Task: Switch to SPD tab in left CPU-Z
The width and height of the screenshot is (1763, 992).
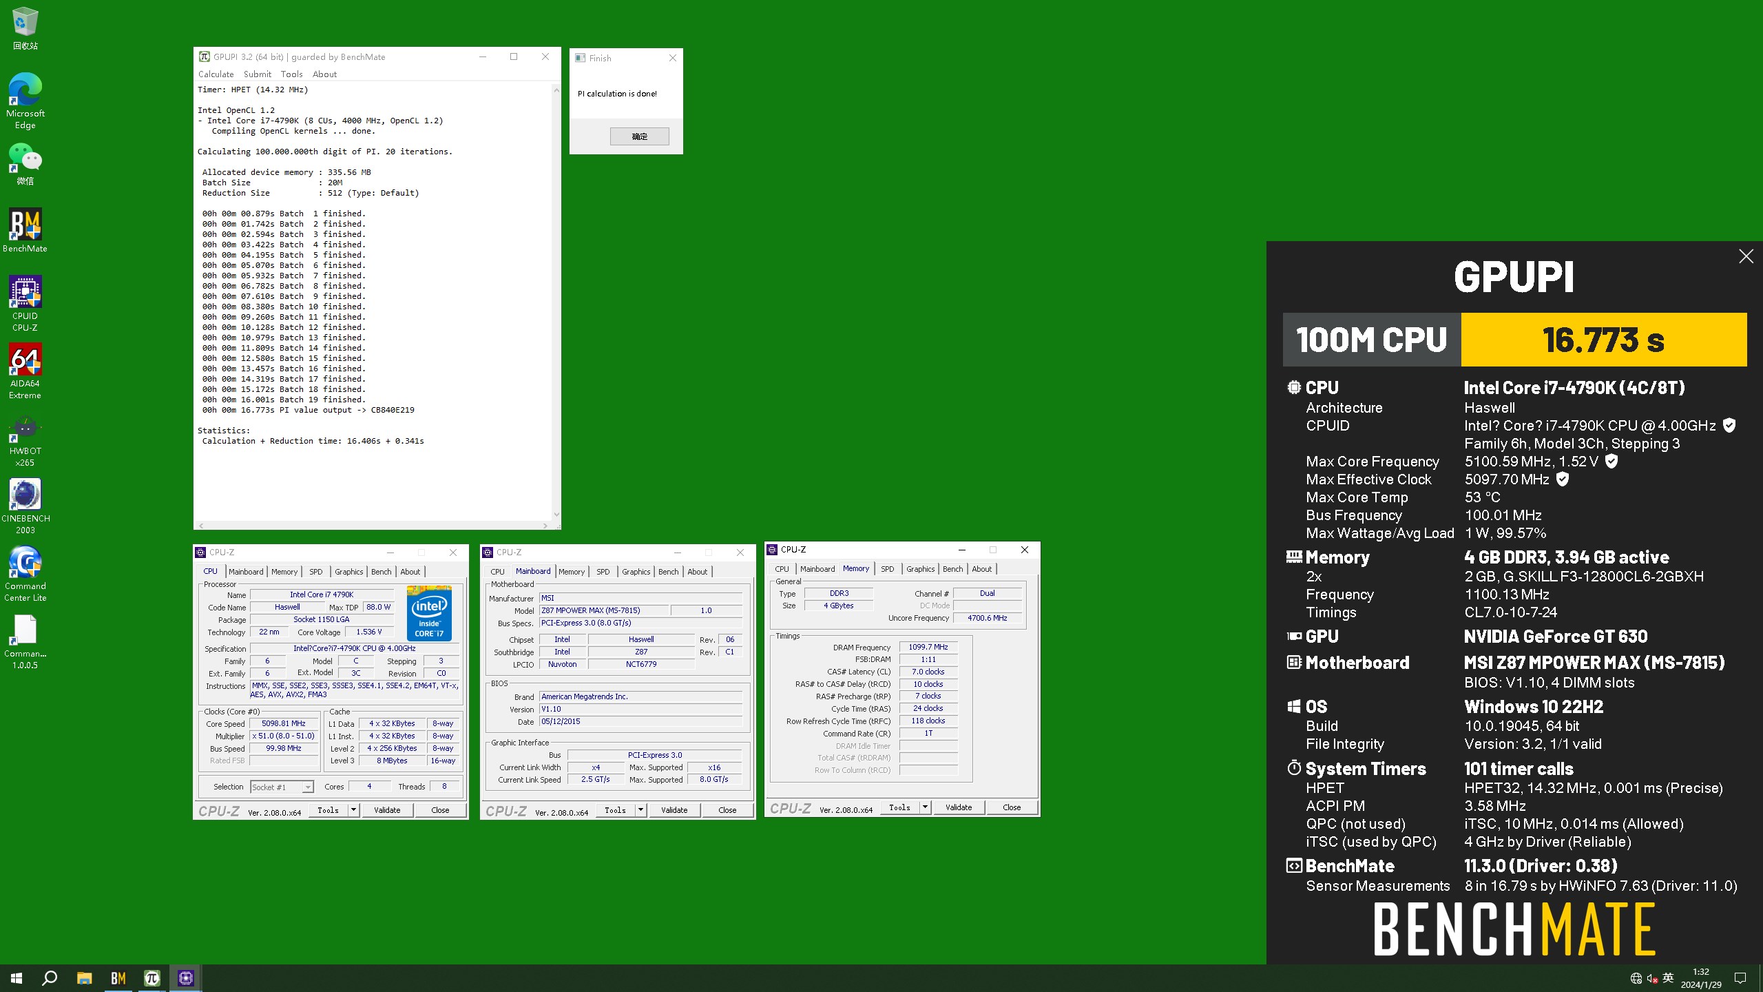Action: 315,572
